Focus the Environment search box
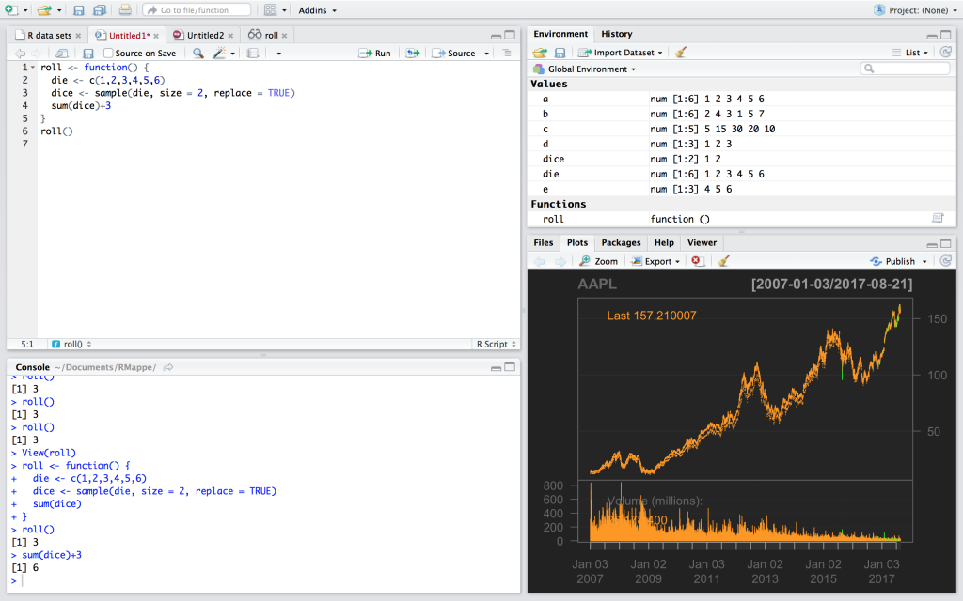This screenshot has height=601, width=963. coord(906,69)
